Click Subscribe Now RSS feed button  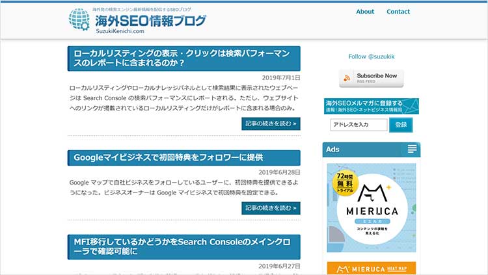point(372,79)
